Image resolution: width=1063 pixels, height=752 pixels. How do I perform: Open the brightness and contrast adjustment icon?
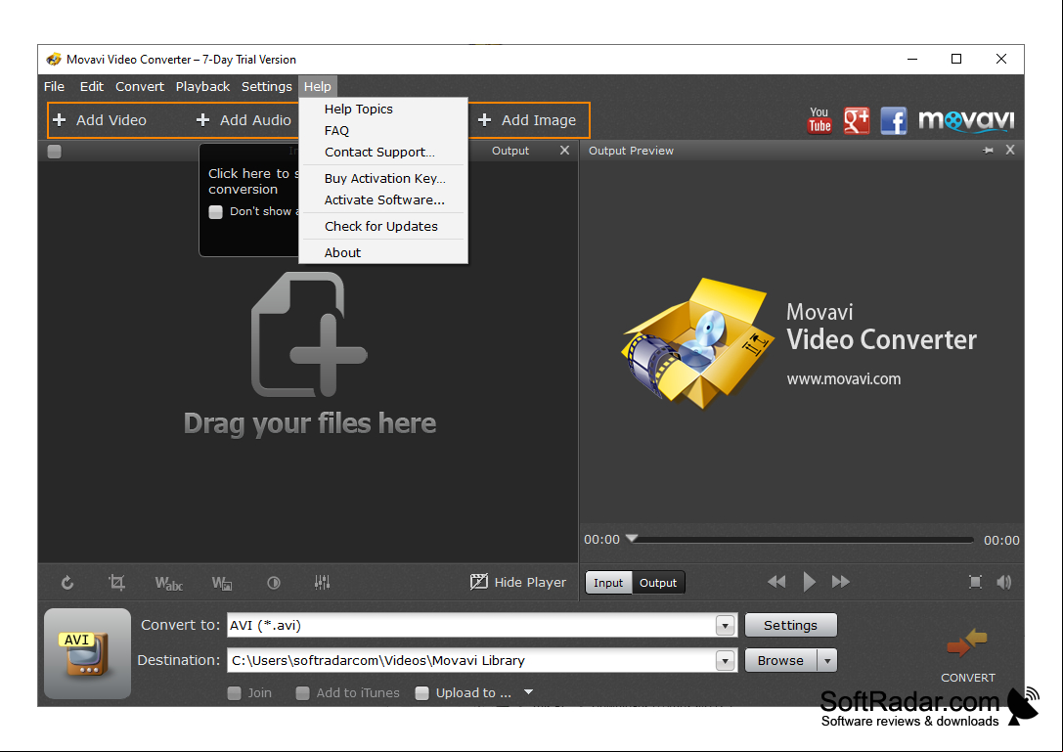[x=274, y=583]
